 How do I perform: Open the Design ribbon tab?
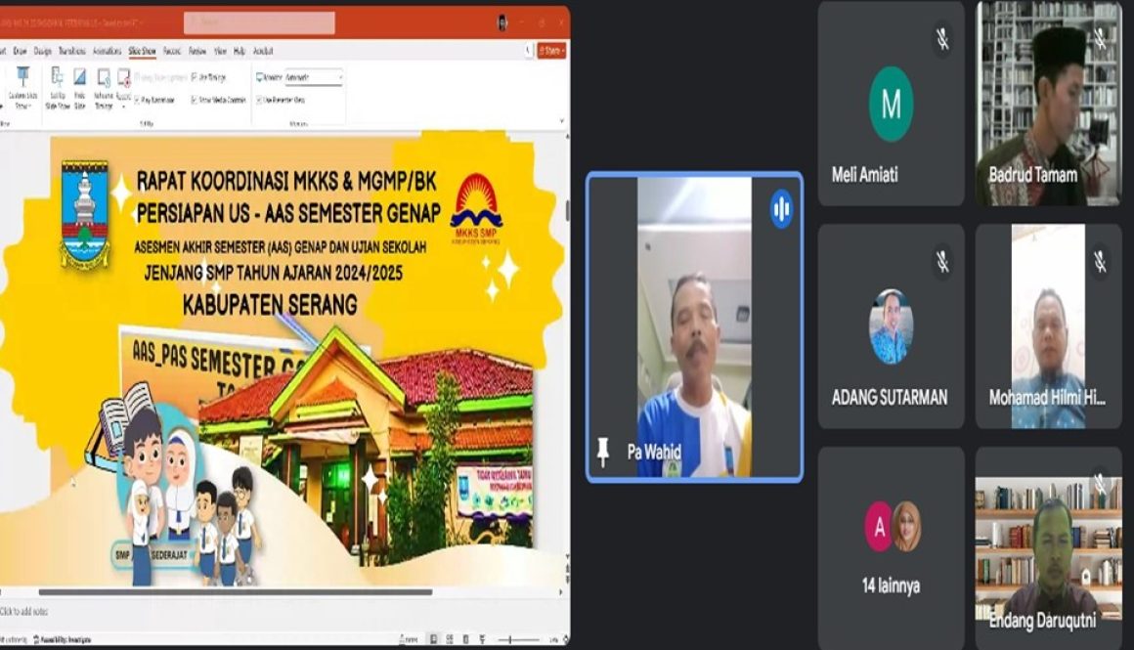click(x=43, y=52)
